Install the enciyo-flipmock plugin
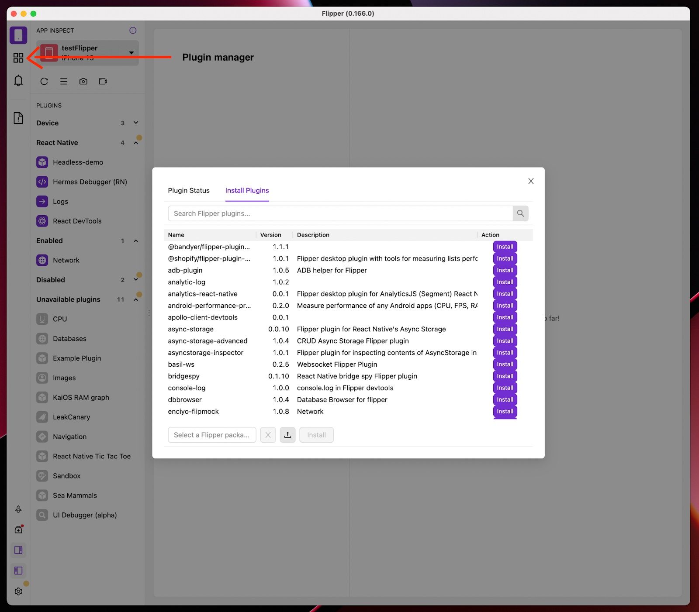 click(505, 411)
